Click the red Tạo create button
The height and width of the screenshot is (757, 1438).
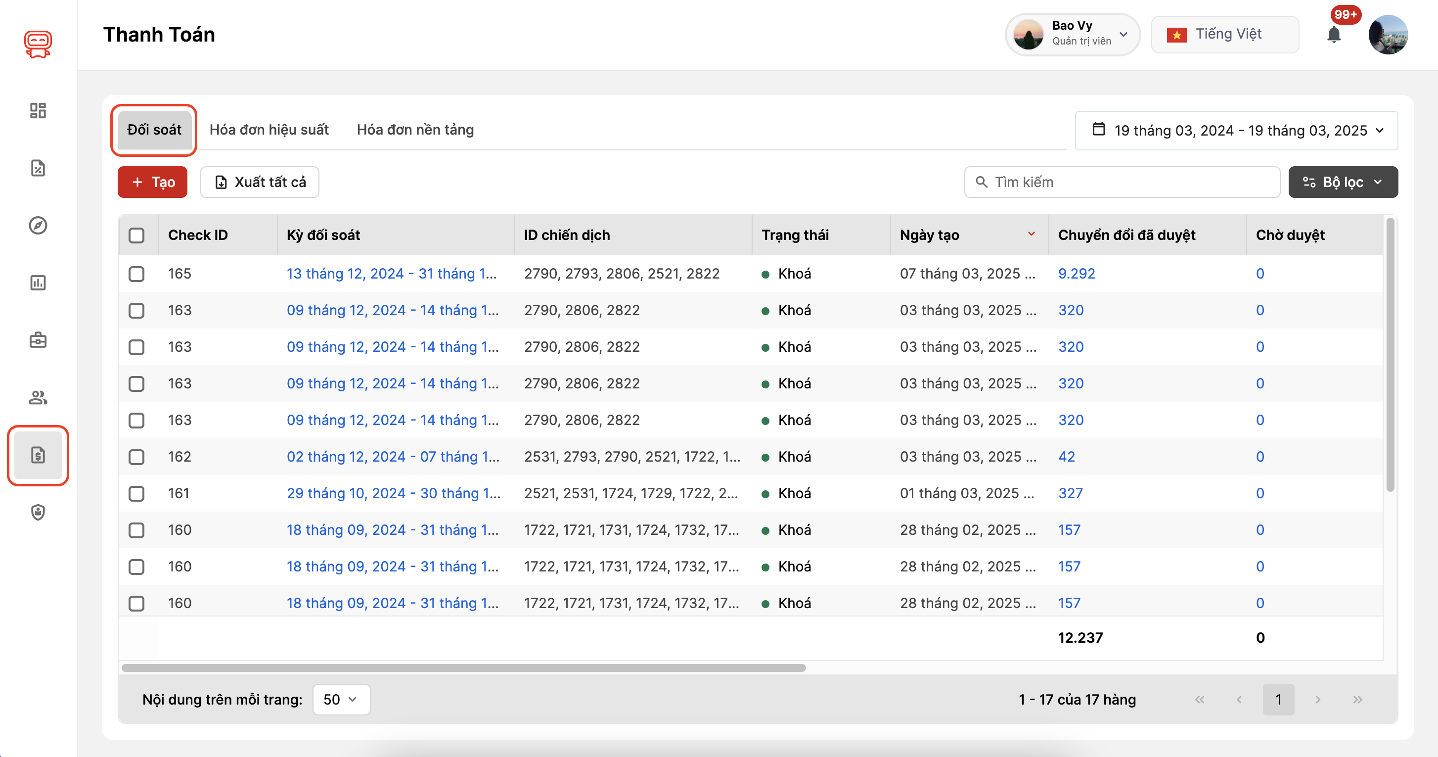(152, 182)
